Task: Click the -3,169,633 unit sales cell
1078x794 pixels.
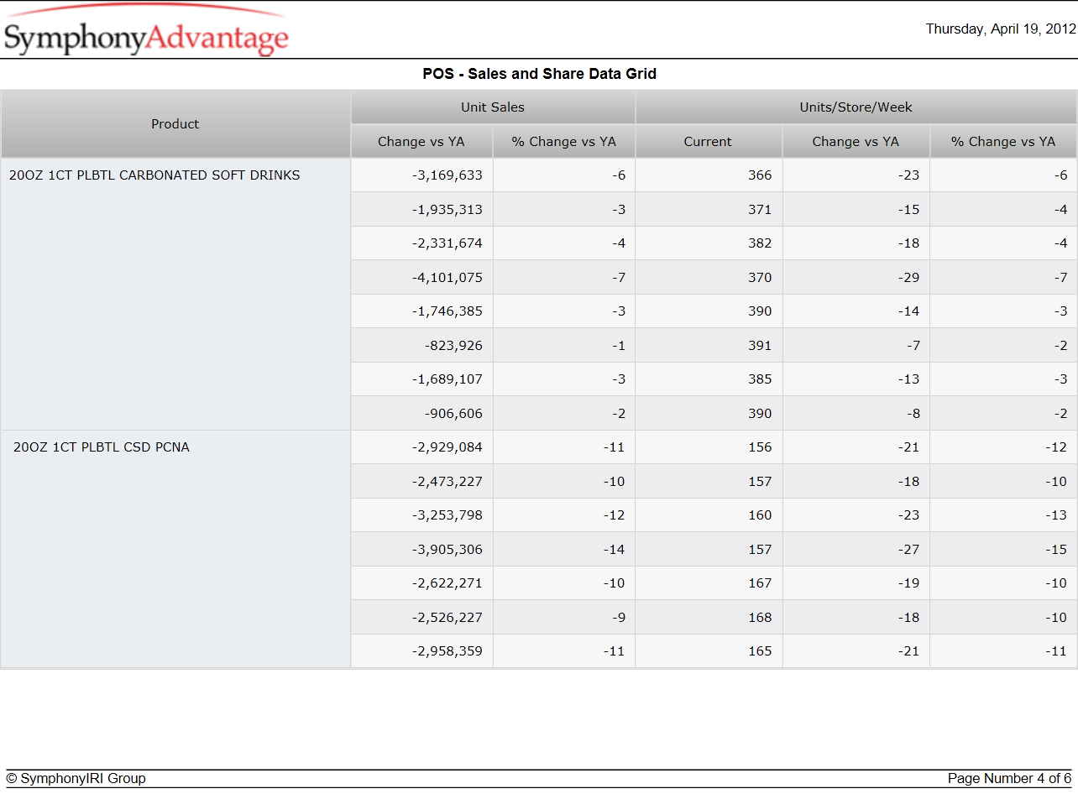Action: (x=421, y=175)
